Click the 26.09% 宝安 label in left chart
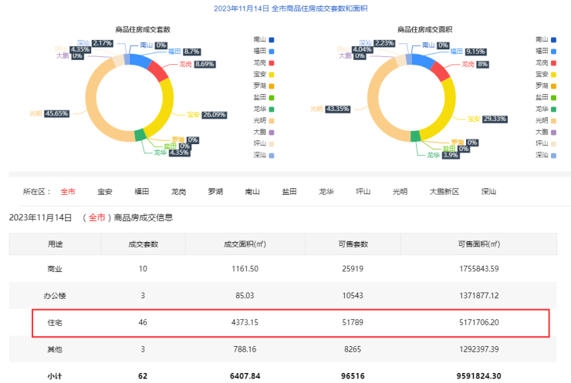 pos(215,115)
